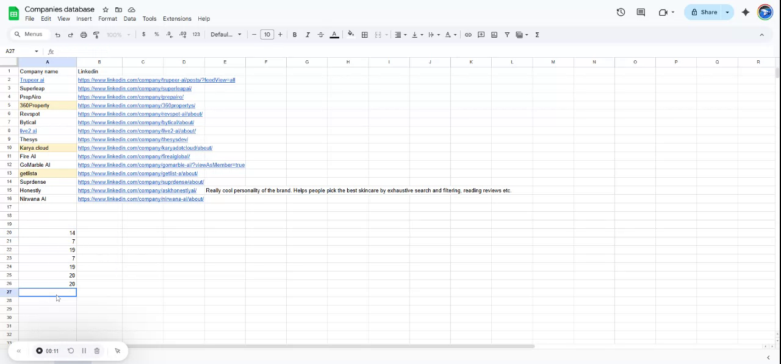Open the comments panel icon

tap(641, 12)
